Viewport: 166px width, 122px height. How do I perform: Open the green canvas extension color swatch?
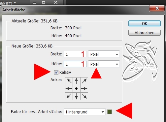click(110, 112)
